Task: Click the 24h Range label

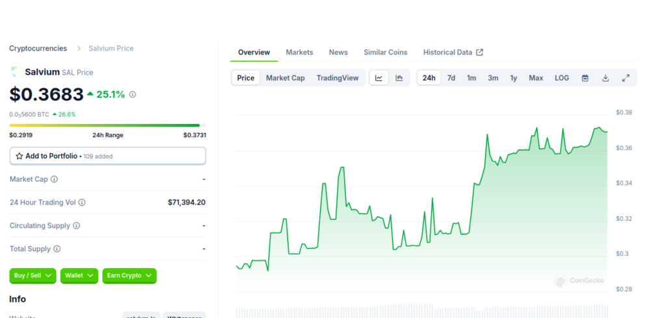Action: 108,135
